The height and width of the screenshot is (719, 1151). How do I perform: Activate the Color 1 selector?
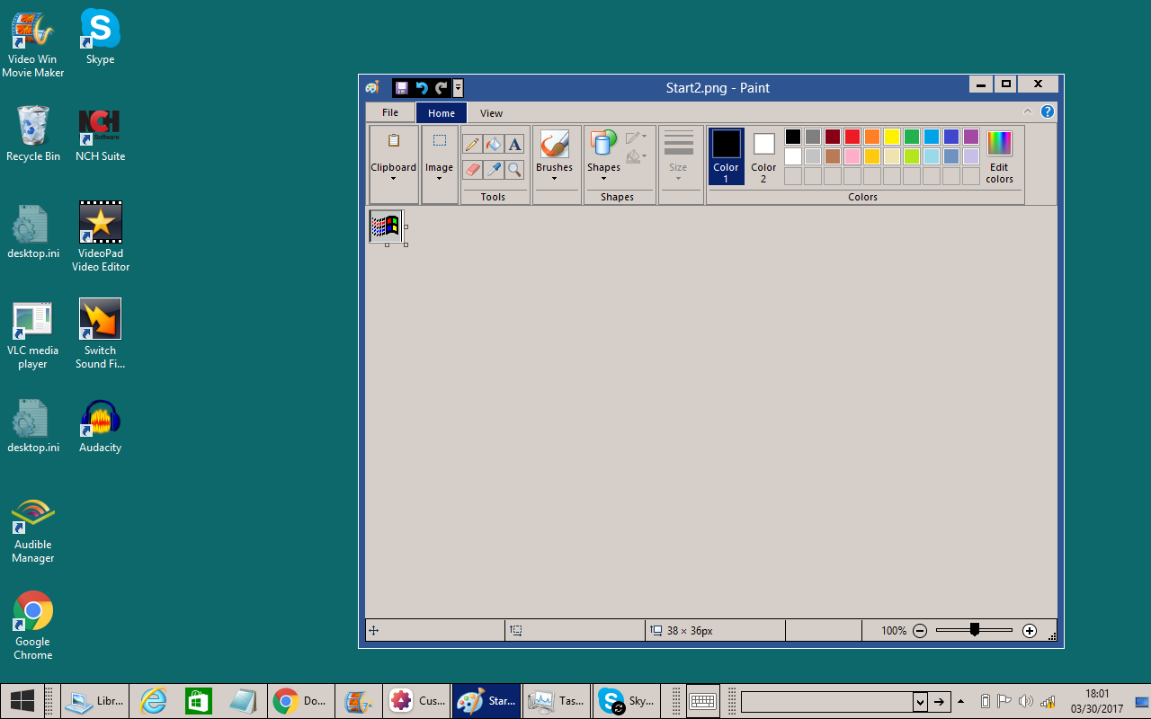point(726,155)
